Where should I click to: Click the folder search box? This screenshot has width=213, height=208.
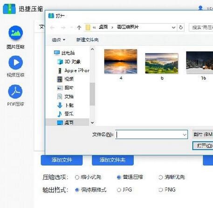(201, 28)
